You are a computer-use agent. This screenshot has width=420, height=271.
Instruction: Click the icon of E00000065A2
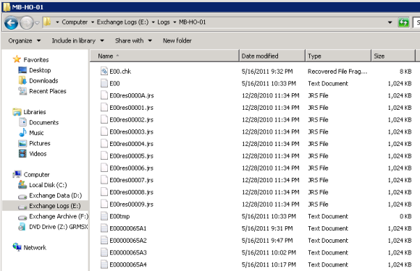104,240
